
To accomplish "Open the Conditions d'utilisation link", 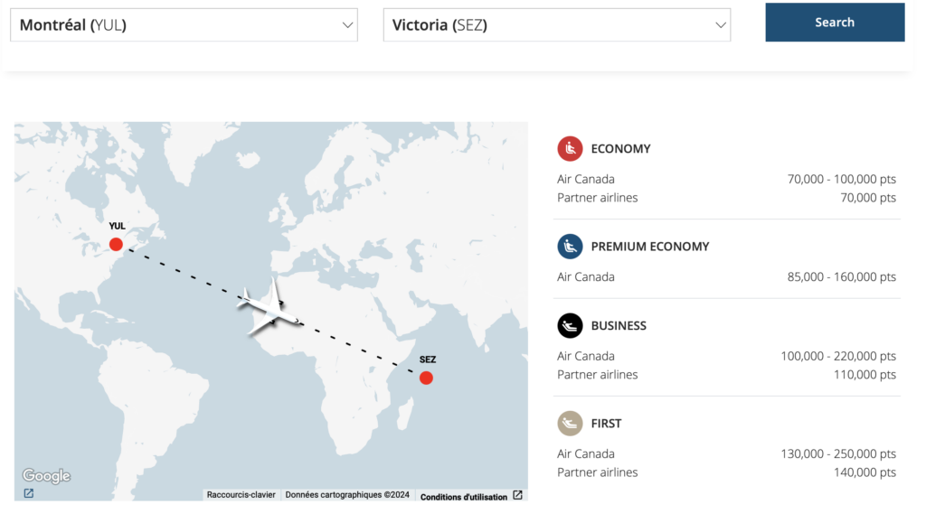I will (x=463, y=496).
